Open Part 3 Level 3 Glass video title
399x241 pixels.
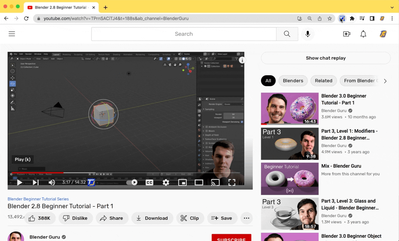pos(350,204)
